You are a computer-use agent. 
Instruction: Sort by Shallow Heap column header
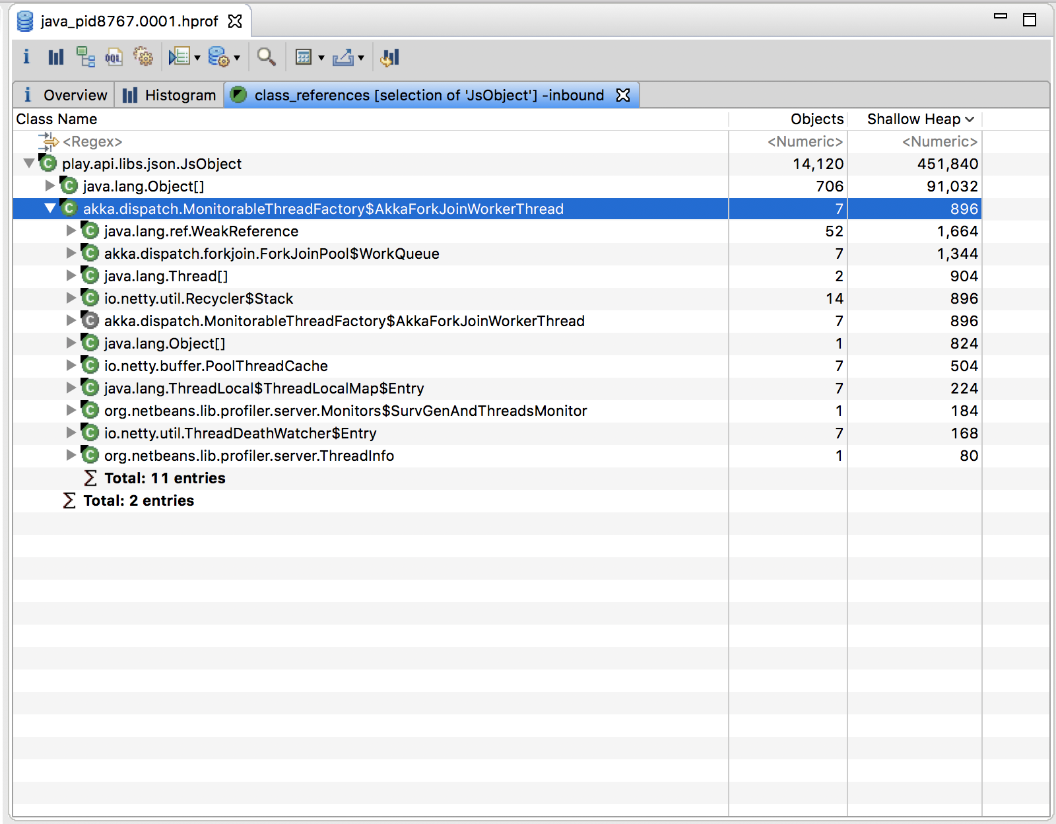point(915,119)
